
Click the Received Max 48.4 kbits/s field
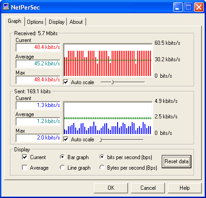point(38,80)
